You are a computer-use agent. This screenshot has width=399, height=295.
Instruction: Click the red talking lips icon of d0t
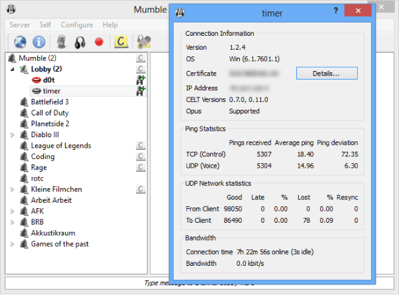pos(36,80)
